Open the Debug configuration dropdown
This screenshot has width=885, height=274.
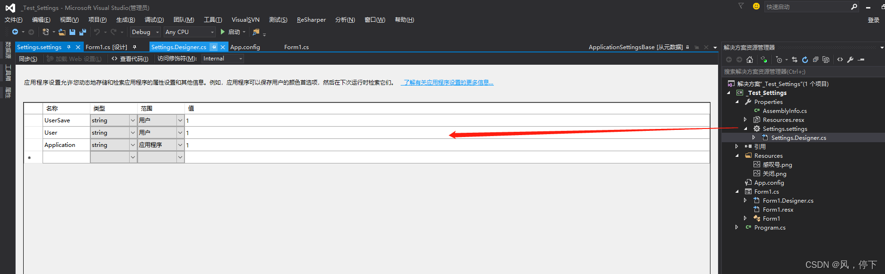click(145, 32)
